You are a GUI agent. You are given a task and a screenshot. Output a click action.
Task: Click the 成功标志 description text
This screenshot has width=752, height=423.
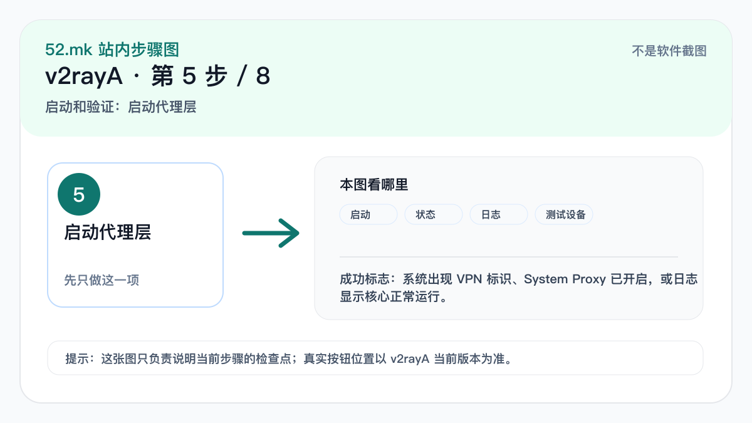[519, 288]
